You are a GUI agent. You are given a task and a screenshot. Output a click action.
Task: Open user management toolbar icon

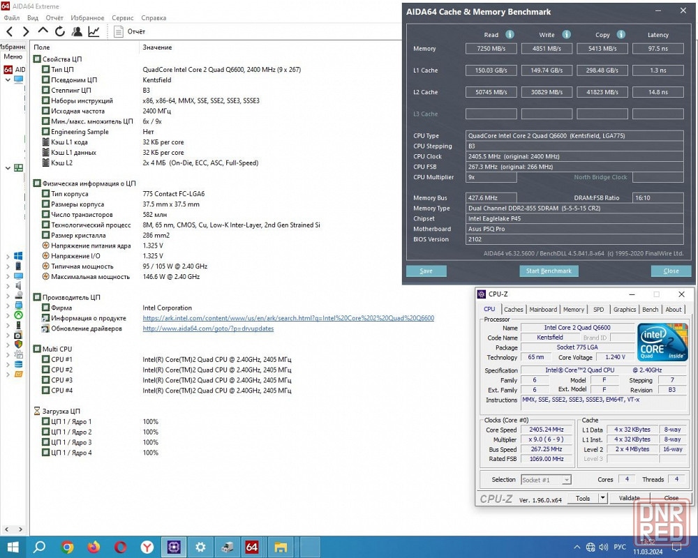(x=77, y=31)
